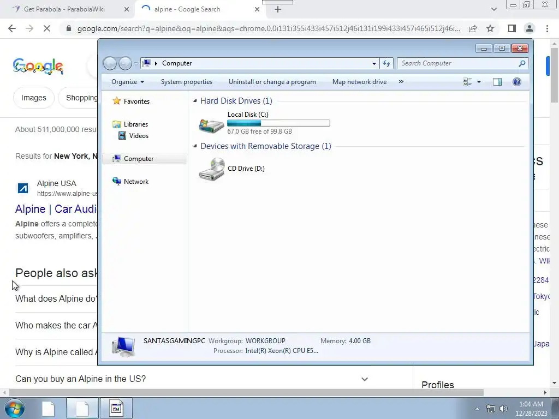Viewport: 559px width, 419px height.
Task: Show more toolbar commands chevron
Action: point(401,82)
